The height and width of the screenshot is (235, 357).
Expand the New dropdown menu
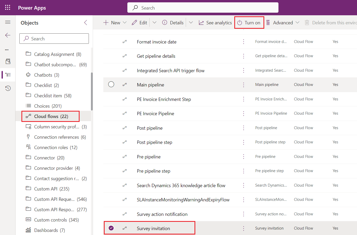[125, 23]
